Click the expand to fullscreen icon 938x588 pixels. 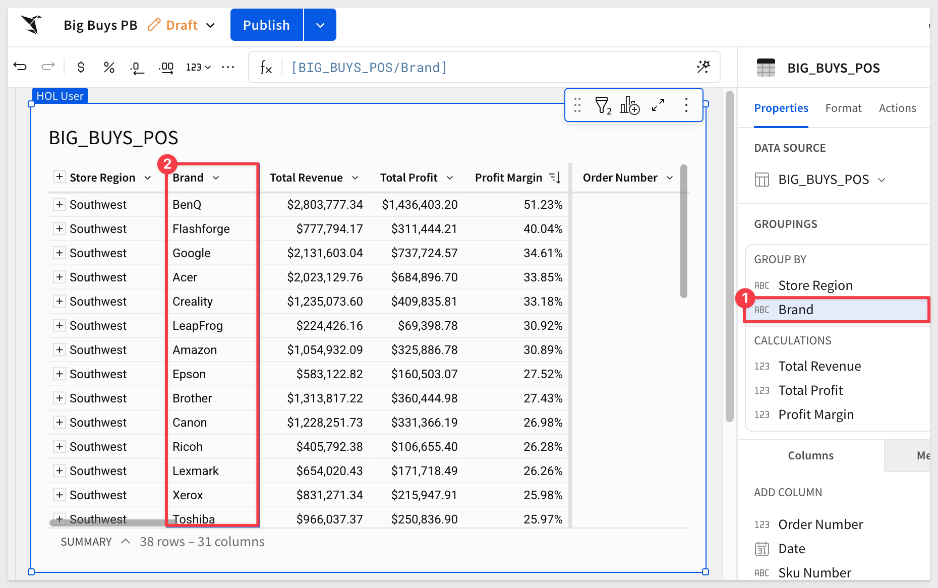[x=658, y=105]
